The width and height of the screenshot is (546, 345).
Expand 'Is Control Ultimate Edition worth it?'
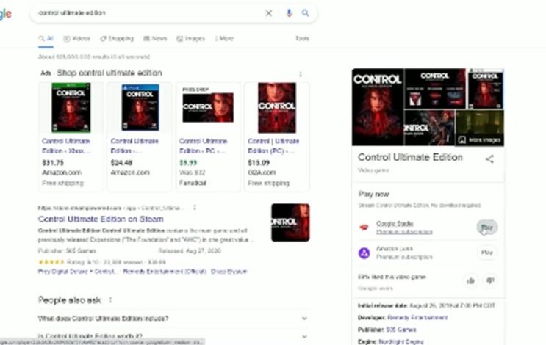point(173,336)
